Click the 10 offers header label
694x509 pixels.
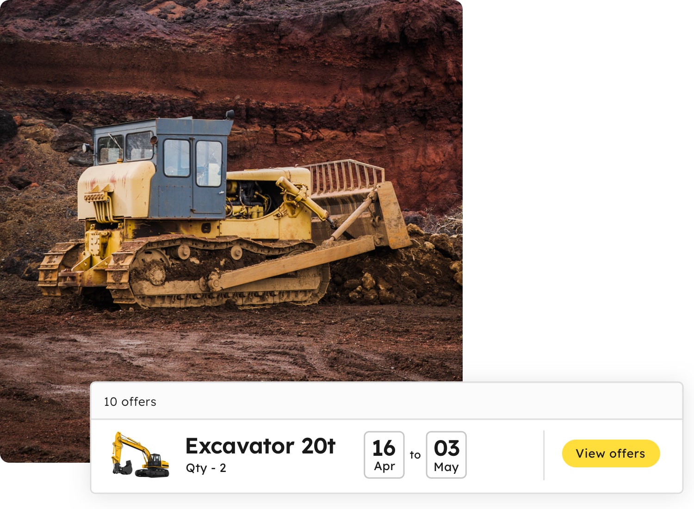point(130,402)
